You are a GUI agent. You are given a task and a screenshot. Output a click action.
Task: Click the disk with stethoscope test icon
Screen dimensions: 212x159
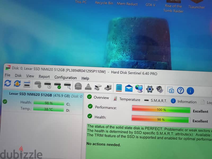pos(38,85)
